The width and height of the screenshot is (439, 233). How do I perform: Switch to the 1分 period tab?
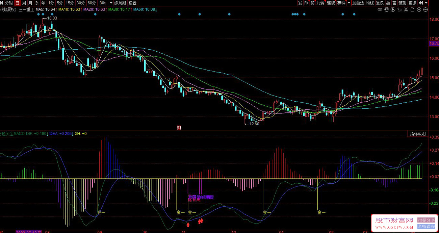[x=51, y=3]
